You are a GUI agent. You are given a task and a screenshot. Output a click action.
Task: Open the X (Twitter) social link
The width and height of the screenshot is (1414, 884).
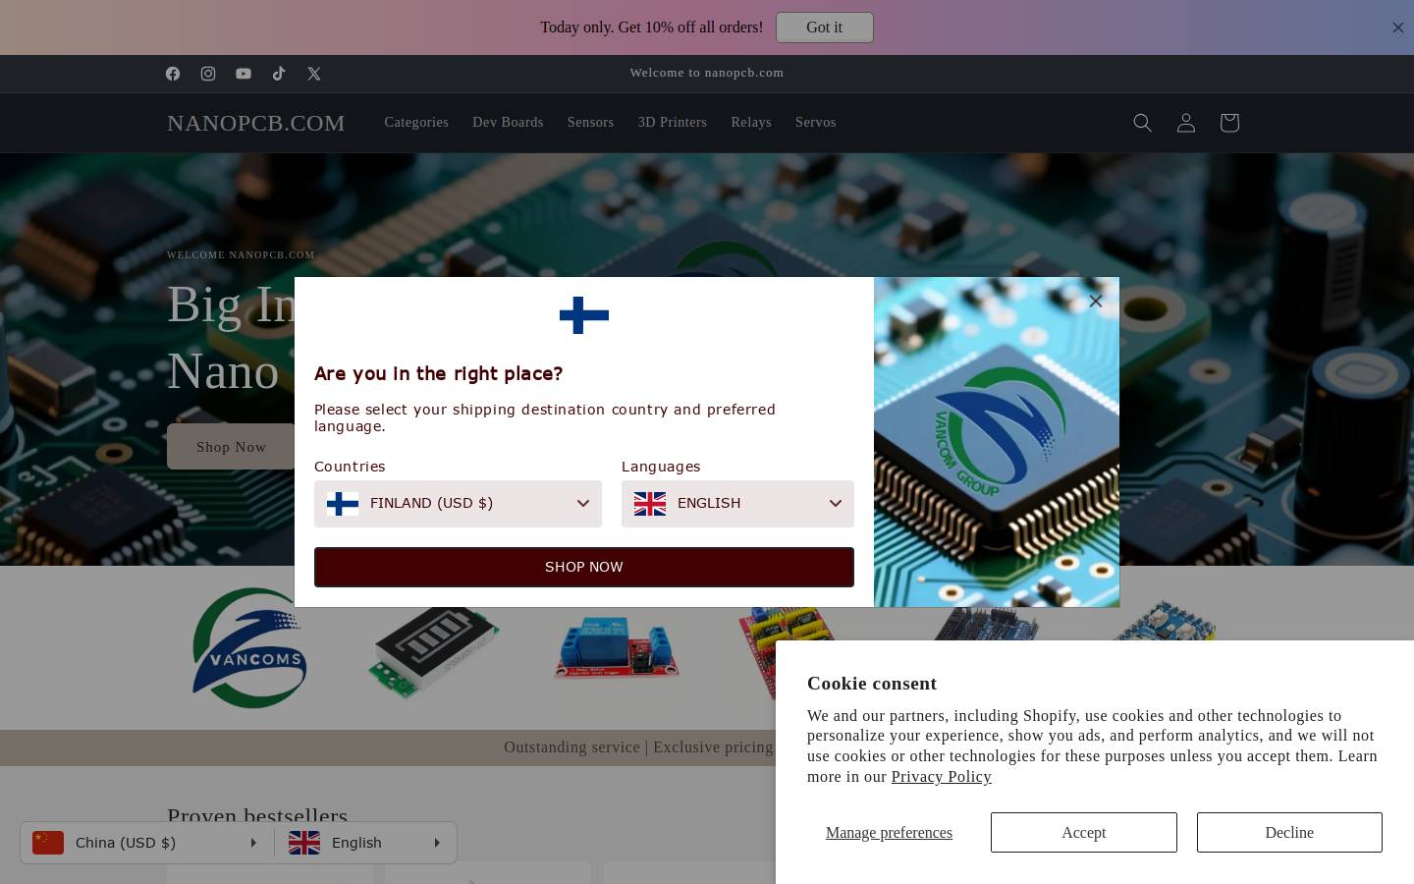[x=314, y=74]
